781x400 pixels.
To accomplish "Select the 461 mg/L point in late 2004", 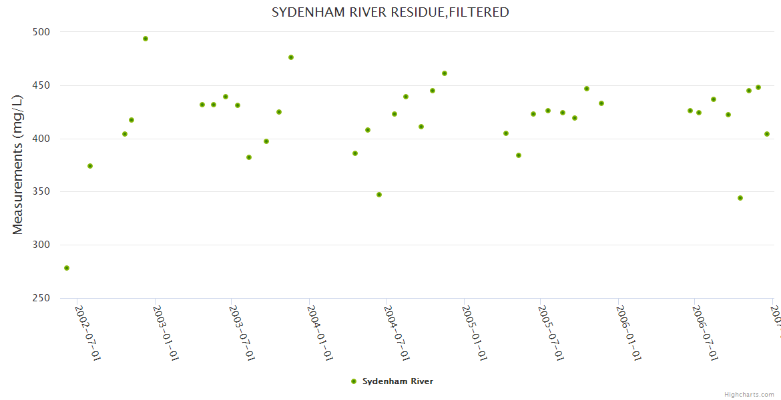I will coord(445,73).
